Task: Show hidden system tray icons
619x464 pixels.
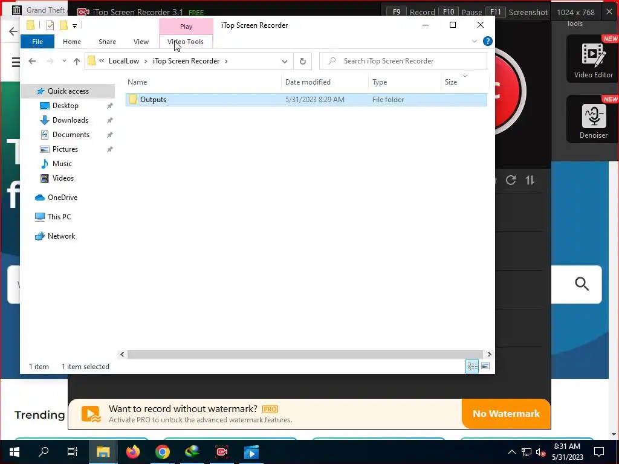Action: (511, 452)
